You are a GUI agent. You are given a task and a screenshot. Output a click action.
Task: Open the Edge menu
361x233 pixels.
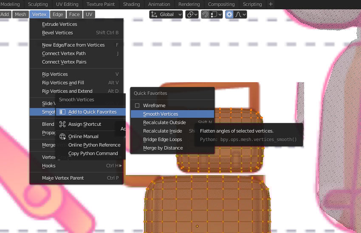pyautogui.click(x=58, y=14)
